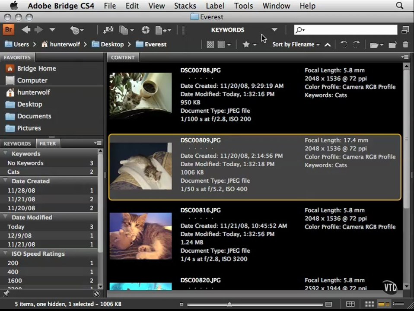The width and height of the screenshot is (414, 311).
Task: Click the Br Bridge logo icon
Action: pos(9,29)
